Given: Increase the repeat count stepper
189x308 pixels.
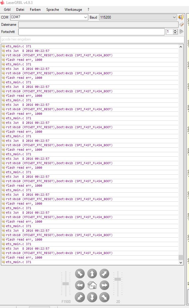Looking at the screenshot, I should (x=175, y=31).
